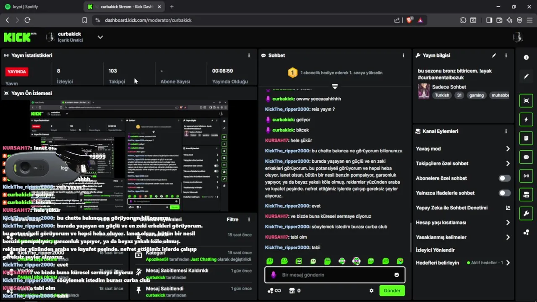Click the 31 tag in stream info
Screen dimensions: 537x302
click(459, 95)
